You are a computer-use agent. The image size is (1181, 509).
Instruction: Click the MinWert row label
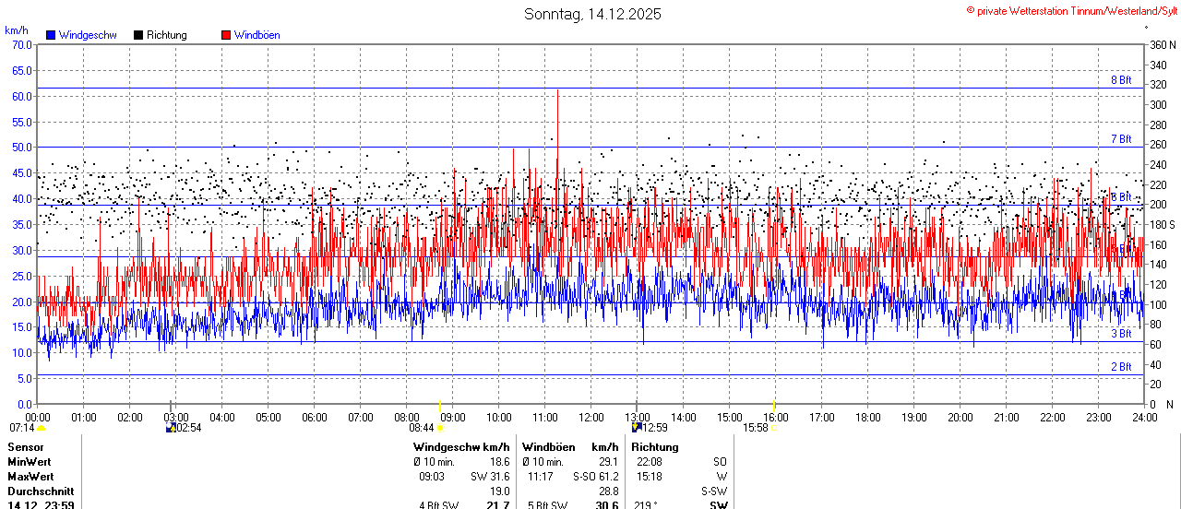click(30, 462)
